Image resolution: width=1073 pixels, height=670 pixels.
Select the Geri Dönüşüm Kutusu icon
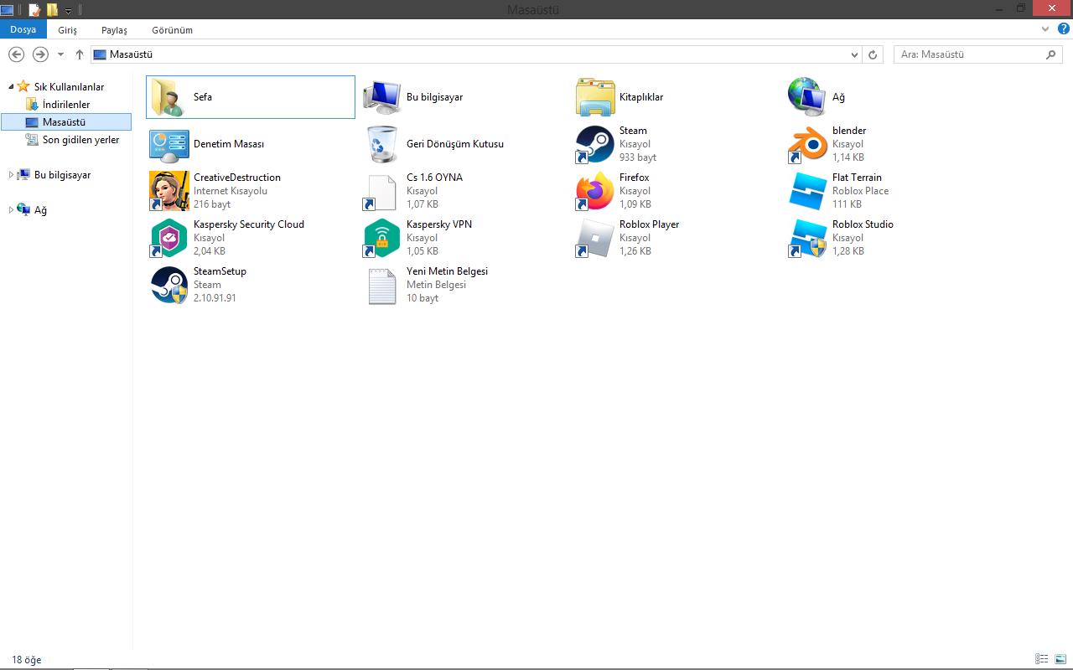pos(381,144)
